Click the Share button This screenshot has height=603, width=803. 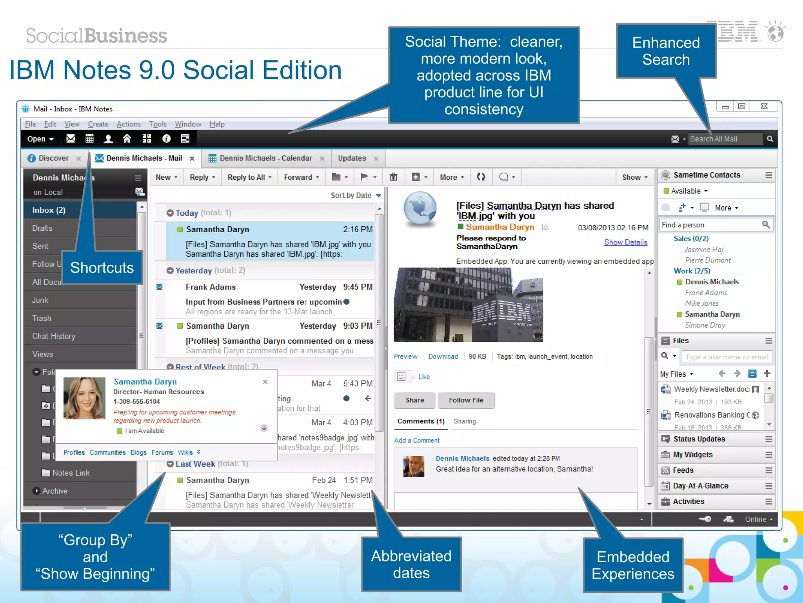click(x=414, y=400)
